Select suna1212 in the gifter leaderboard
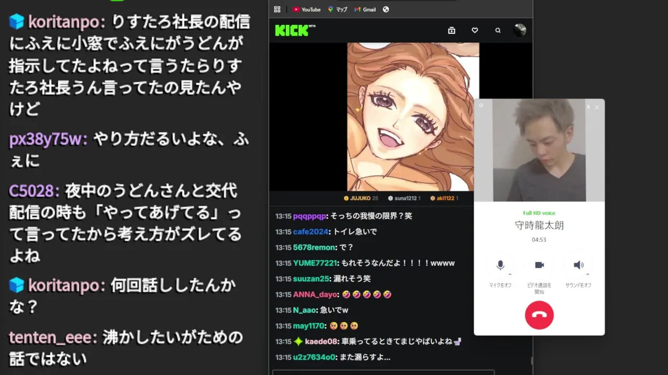Image resolution: width=668 pixels, height=375 pixels. (404, 198)
